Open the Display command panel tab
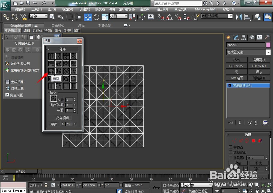Screen dimensions: 273x193 tap(259, 38)
